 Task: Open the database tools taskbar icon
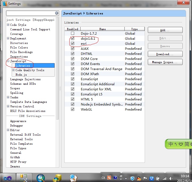coord(24,178)
